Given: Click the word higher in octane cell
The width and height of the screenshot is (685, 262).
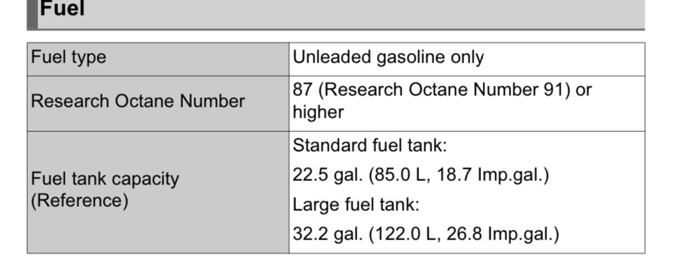Looking at the screenshot, I should coord(318,112).
